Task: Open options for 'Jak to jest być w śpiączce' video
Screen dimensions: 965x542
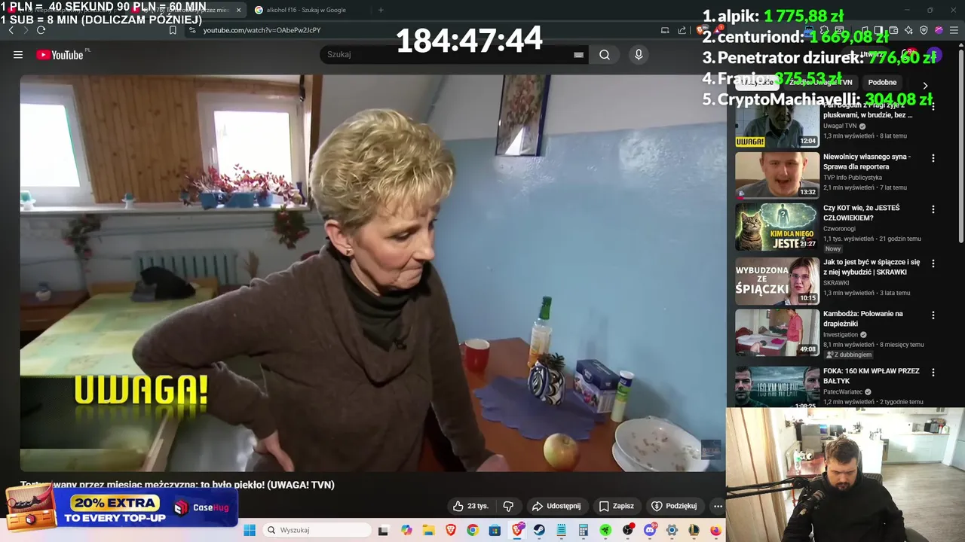Action: (933, 263)
